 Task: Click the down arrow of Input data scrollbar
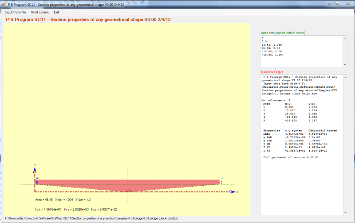[x=345, y=65]
